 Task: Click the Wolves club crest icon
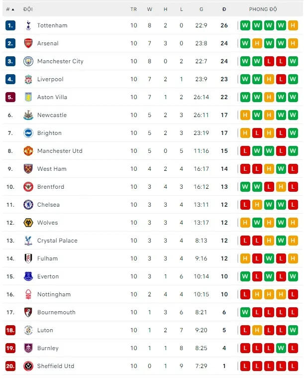pyautogui.click(x=28, y=223)
